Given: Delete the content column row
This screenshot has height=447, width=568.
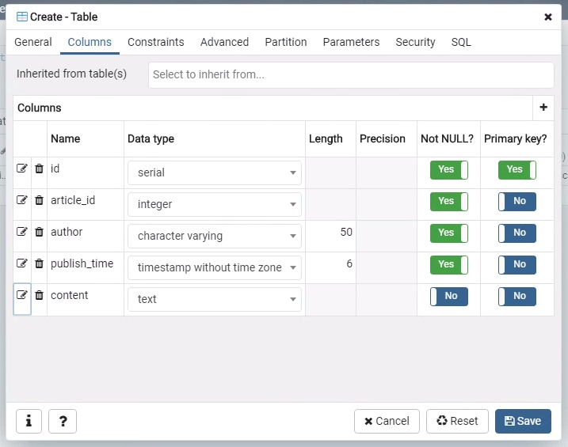Looking at the screenshot, I should coord(39,296).
